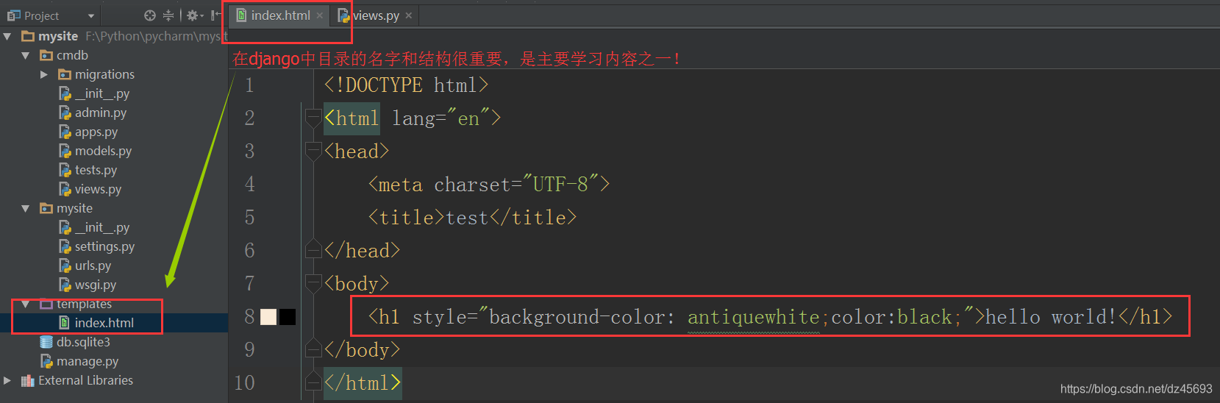Select the templates folder

[84, 304]
